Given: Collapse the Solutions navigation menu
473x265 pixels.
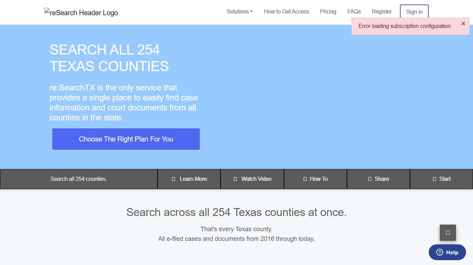Looking at the screenshot, I should [x=239, y=11].
